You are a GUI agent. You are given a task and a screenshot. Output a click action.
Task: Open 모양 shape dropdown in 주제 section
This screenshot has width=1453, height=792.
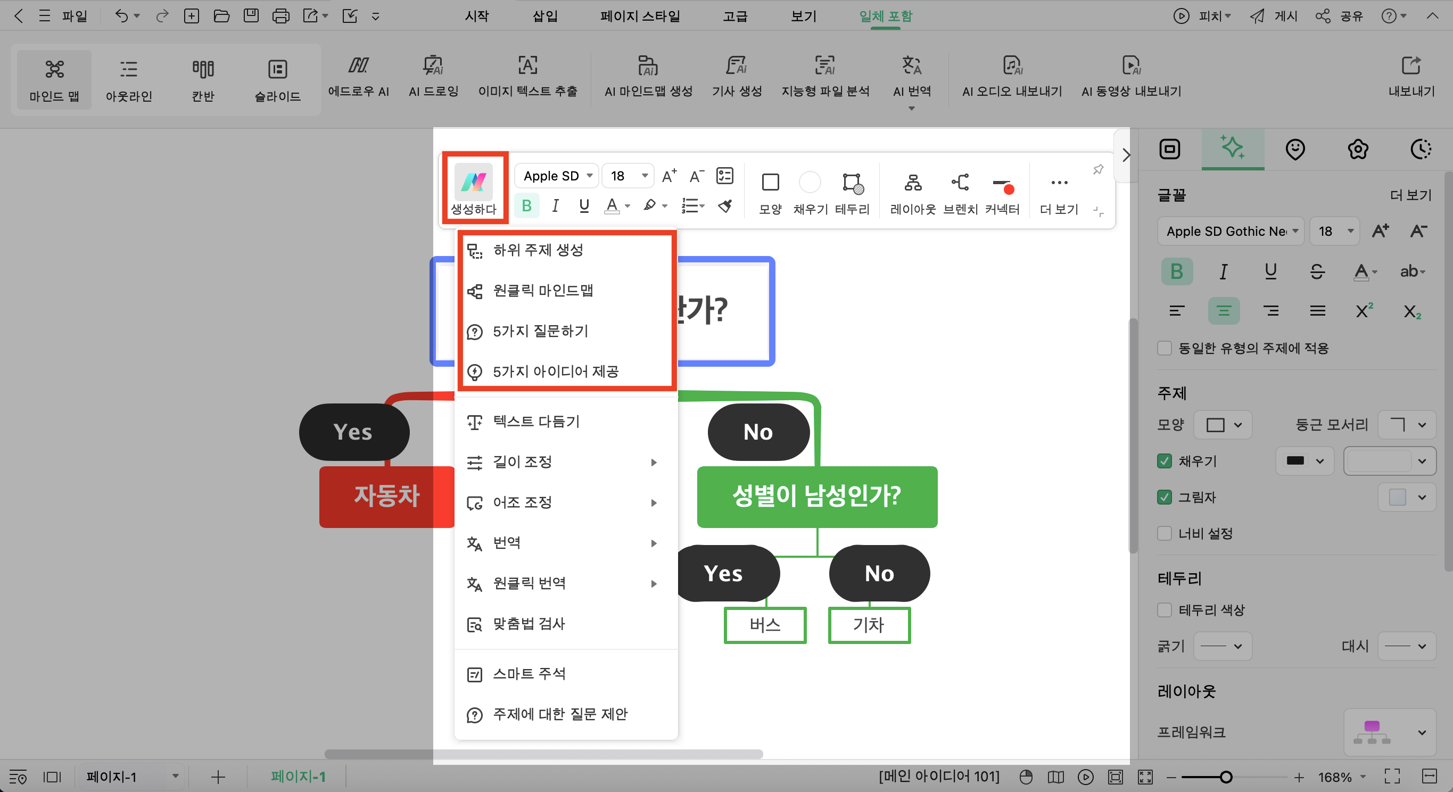coord(1223,425)
